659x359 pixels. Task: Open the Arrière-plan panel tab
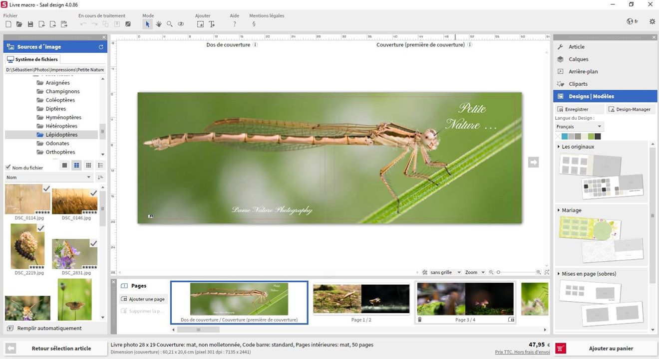click(x=583, y=72)
